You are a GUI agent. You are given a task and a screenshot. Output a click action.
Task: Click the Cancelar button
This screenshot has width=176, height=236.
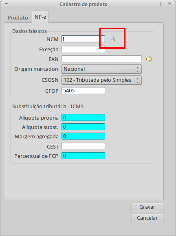[147, 218]
